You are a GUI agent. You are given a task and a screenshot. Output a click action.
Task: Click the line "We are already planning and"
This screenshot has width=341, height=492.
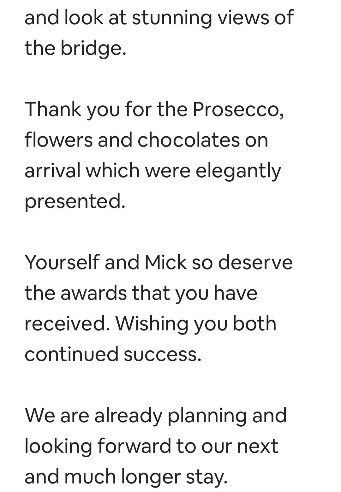pyautogui.click(x=156, y=416)
